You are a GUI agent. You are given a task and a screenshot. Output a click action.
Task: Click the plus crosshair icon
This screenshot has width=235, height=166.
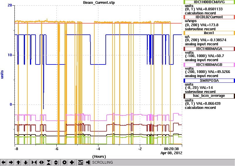(x=72, y=162)
